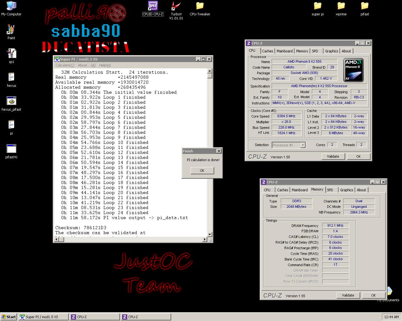The width and height of the screenshot is (402, 321).
Task: Click Super PI horizontal scrollbar left arrow
Action: click(x=57, y=239)
